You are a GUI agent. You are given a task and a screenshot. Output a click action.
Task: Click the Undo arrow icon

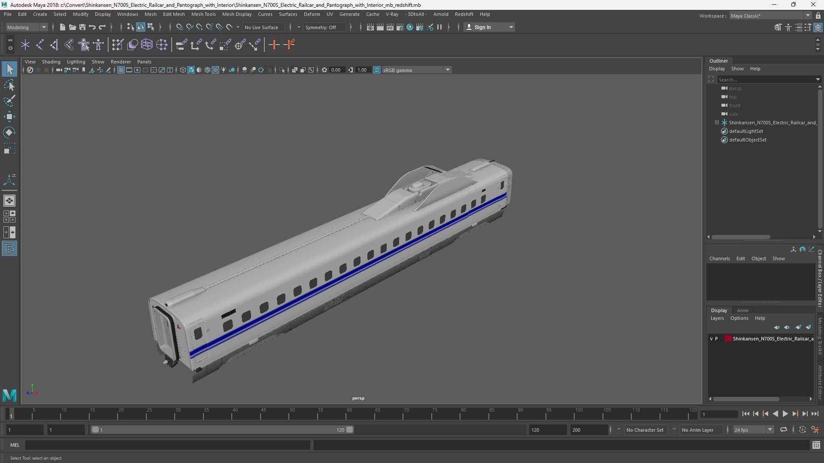(92, 27)
